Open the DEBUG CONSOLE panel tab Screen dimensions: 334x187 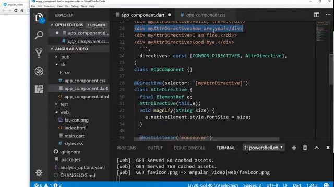(189, 148)
